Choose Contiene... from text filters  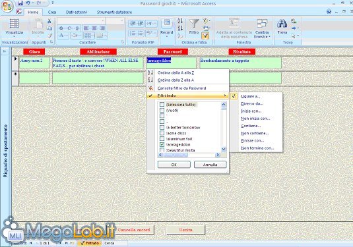(251, 126)
